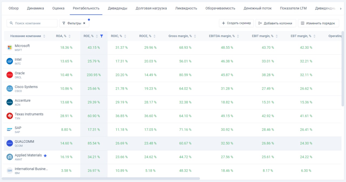Click the Cisco Systems logo icon
The height and width of the screenshot is (182, 346).
click(10, 89)
